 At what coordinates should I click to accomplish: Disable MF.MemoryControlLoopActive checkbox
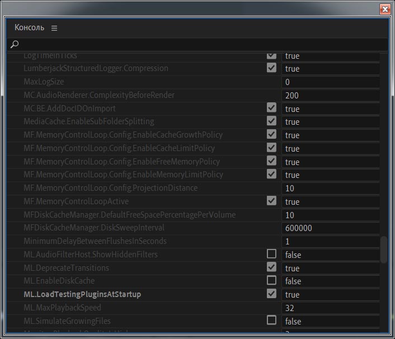(x=271, y=201)
